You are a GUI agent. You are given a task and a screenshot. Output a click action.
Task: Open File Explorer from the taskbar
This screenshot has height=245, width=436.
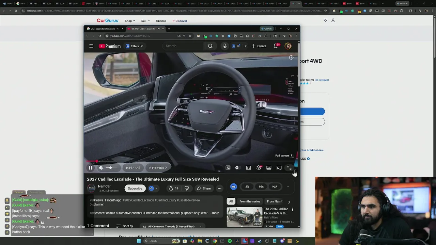[200, 241]
